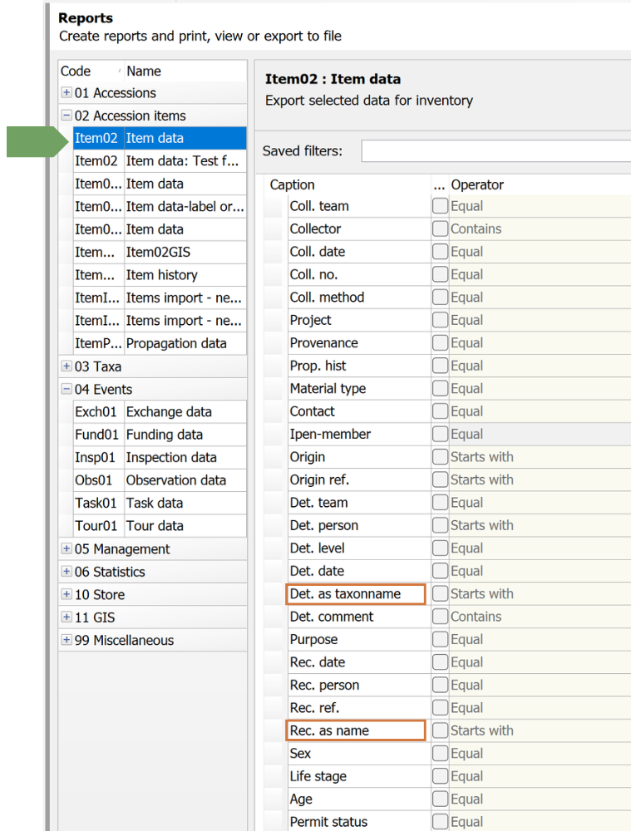Collapse the 02 Accession items node
Image resolution: width=631 pixels, height=831 pixels.
click(67, 116)
